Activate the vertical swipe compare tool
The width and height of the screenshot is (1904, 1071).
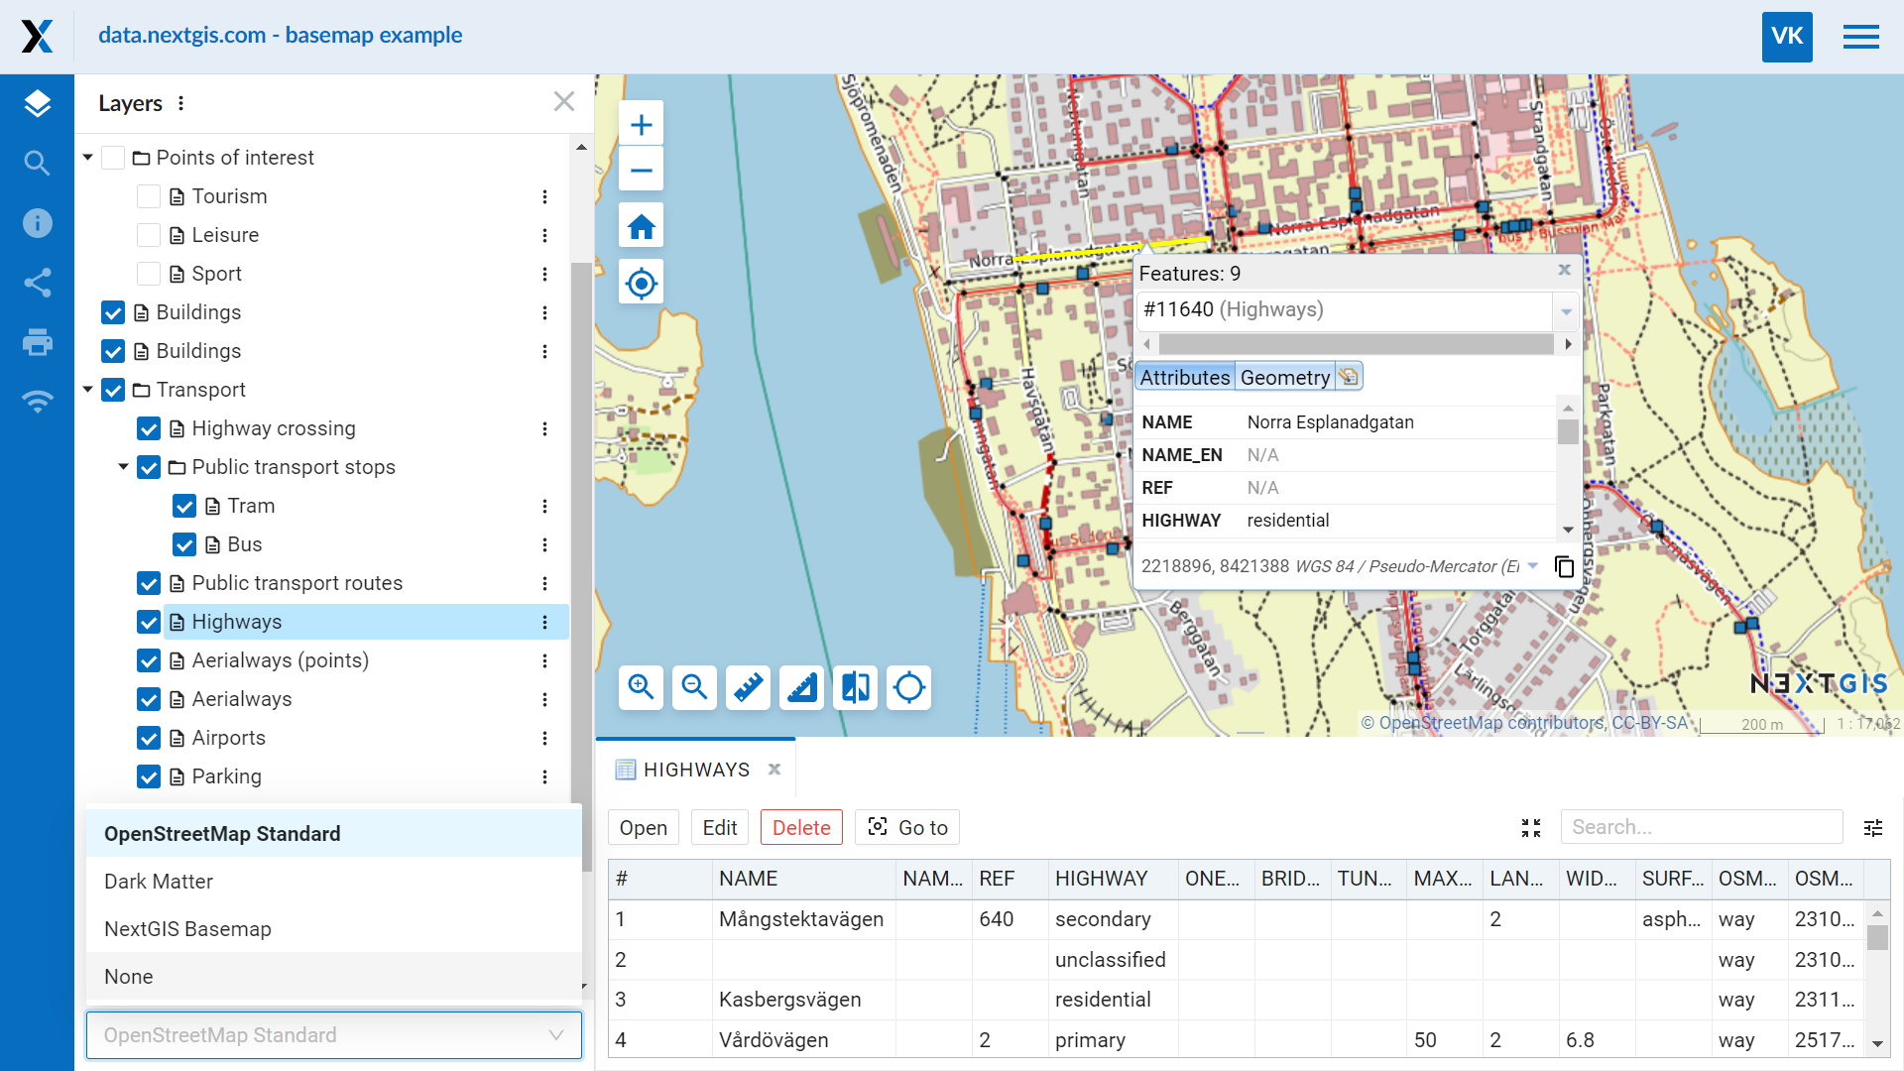(855, 687)
